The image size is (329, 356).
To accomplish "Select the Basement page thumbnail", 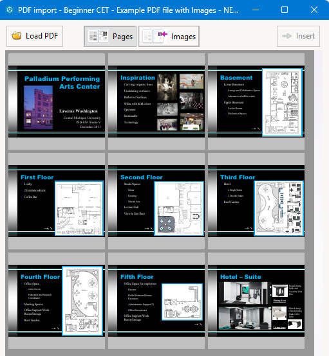I will [256, 102].
